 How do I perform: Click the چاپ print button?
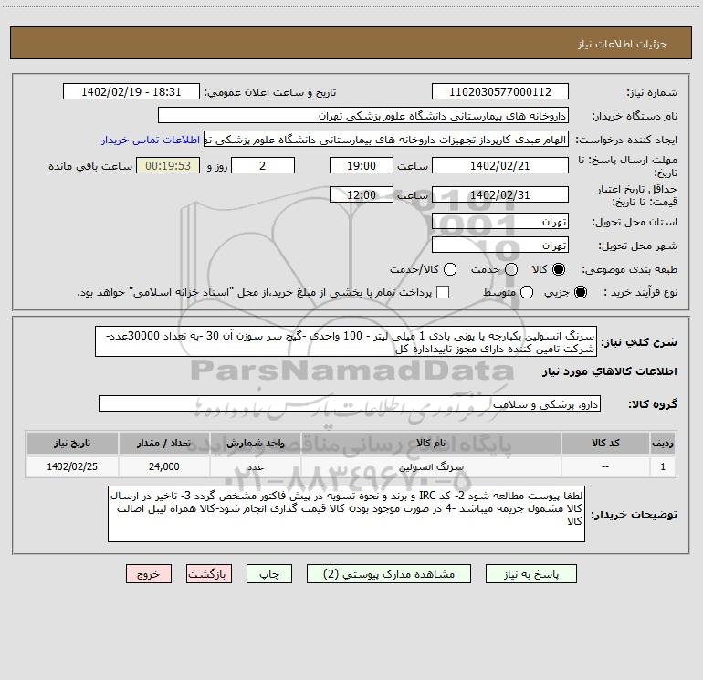tap(269, 574)
